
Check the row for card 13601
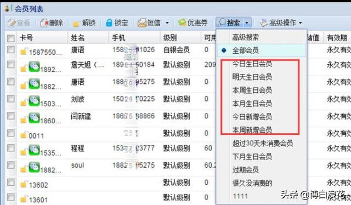[x=10, y=197]
